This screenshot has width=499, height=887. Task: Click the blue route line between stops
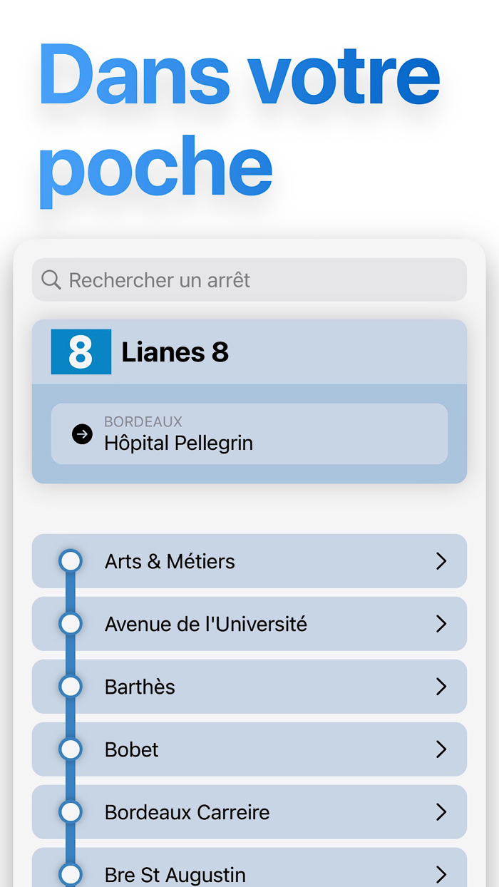[x=71, y=655]
